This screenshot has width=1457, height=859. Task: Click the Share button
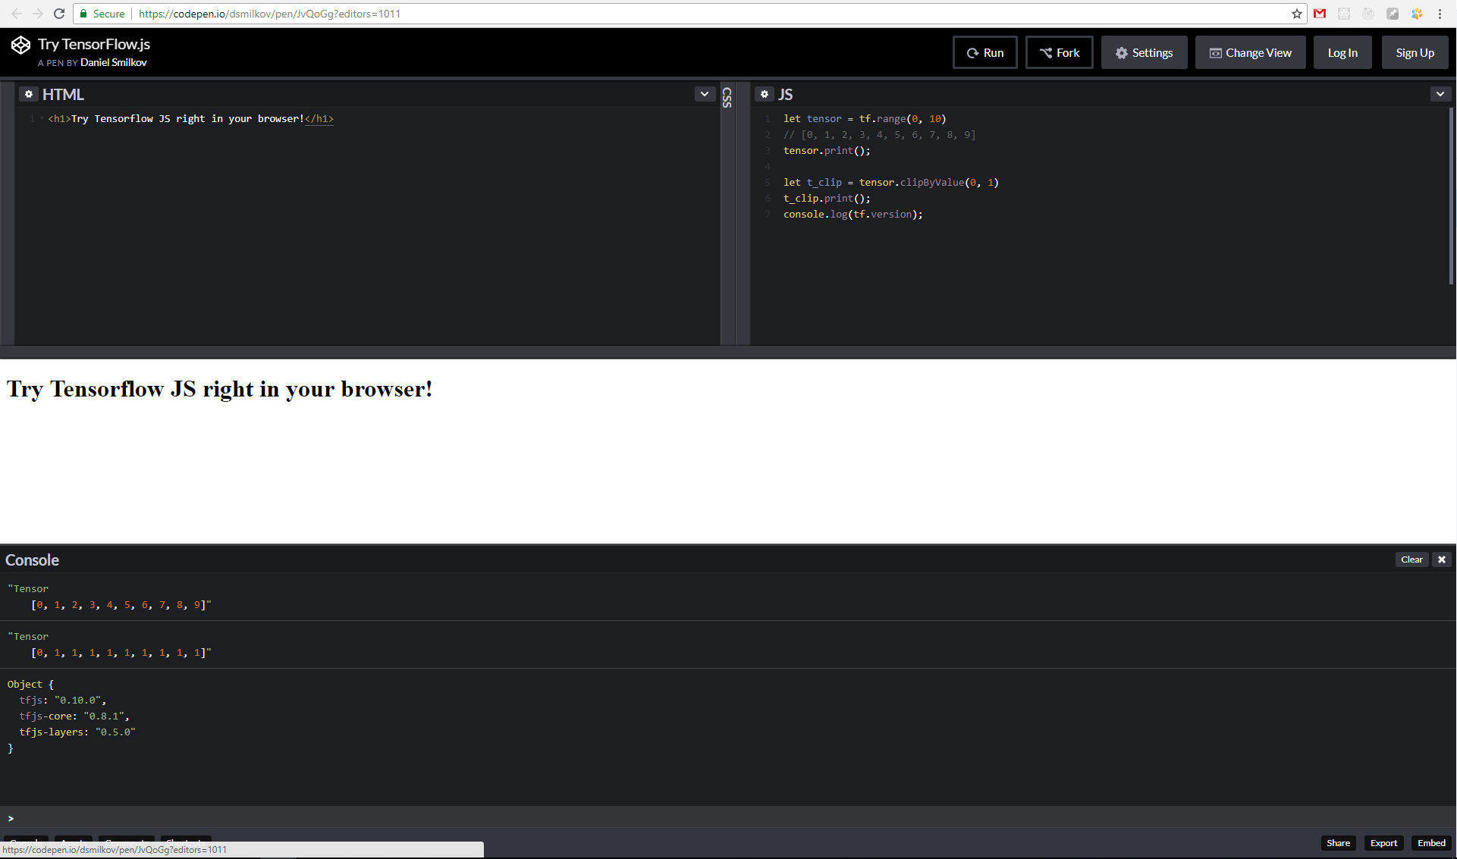point(1339,843)
